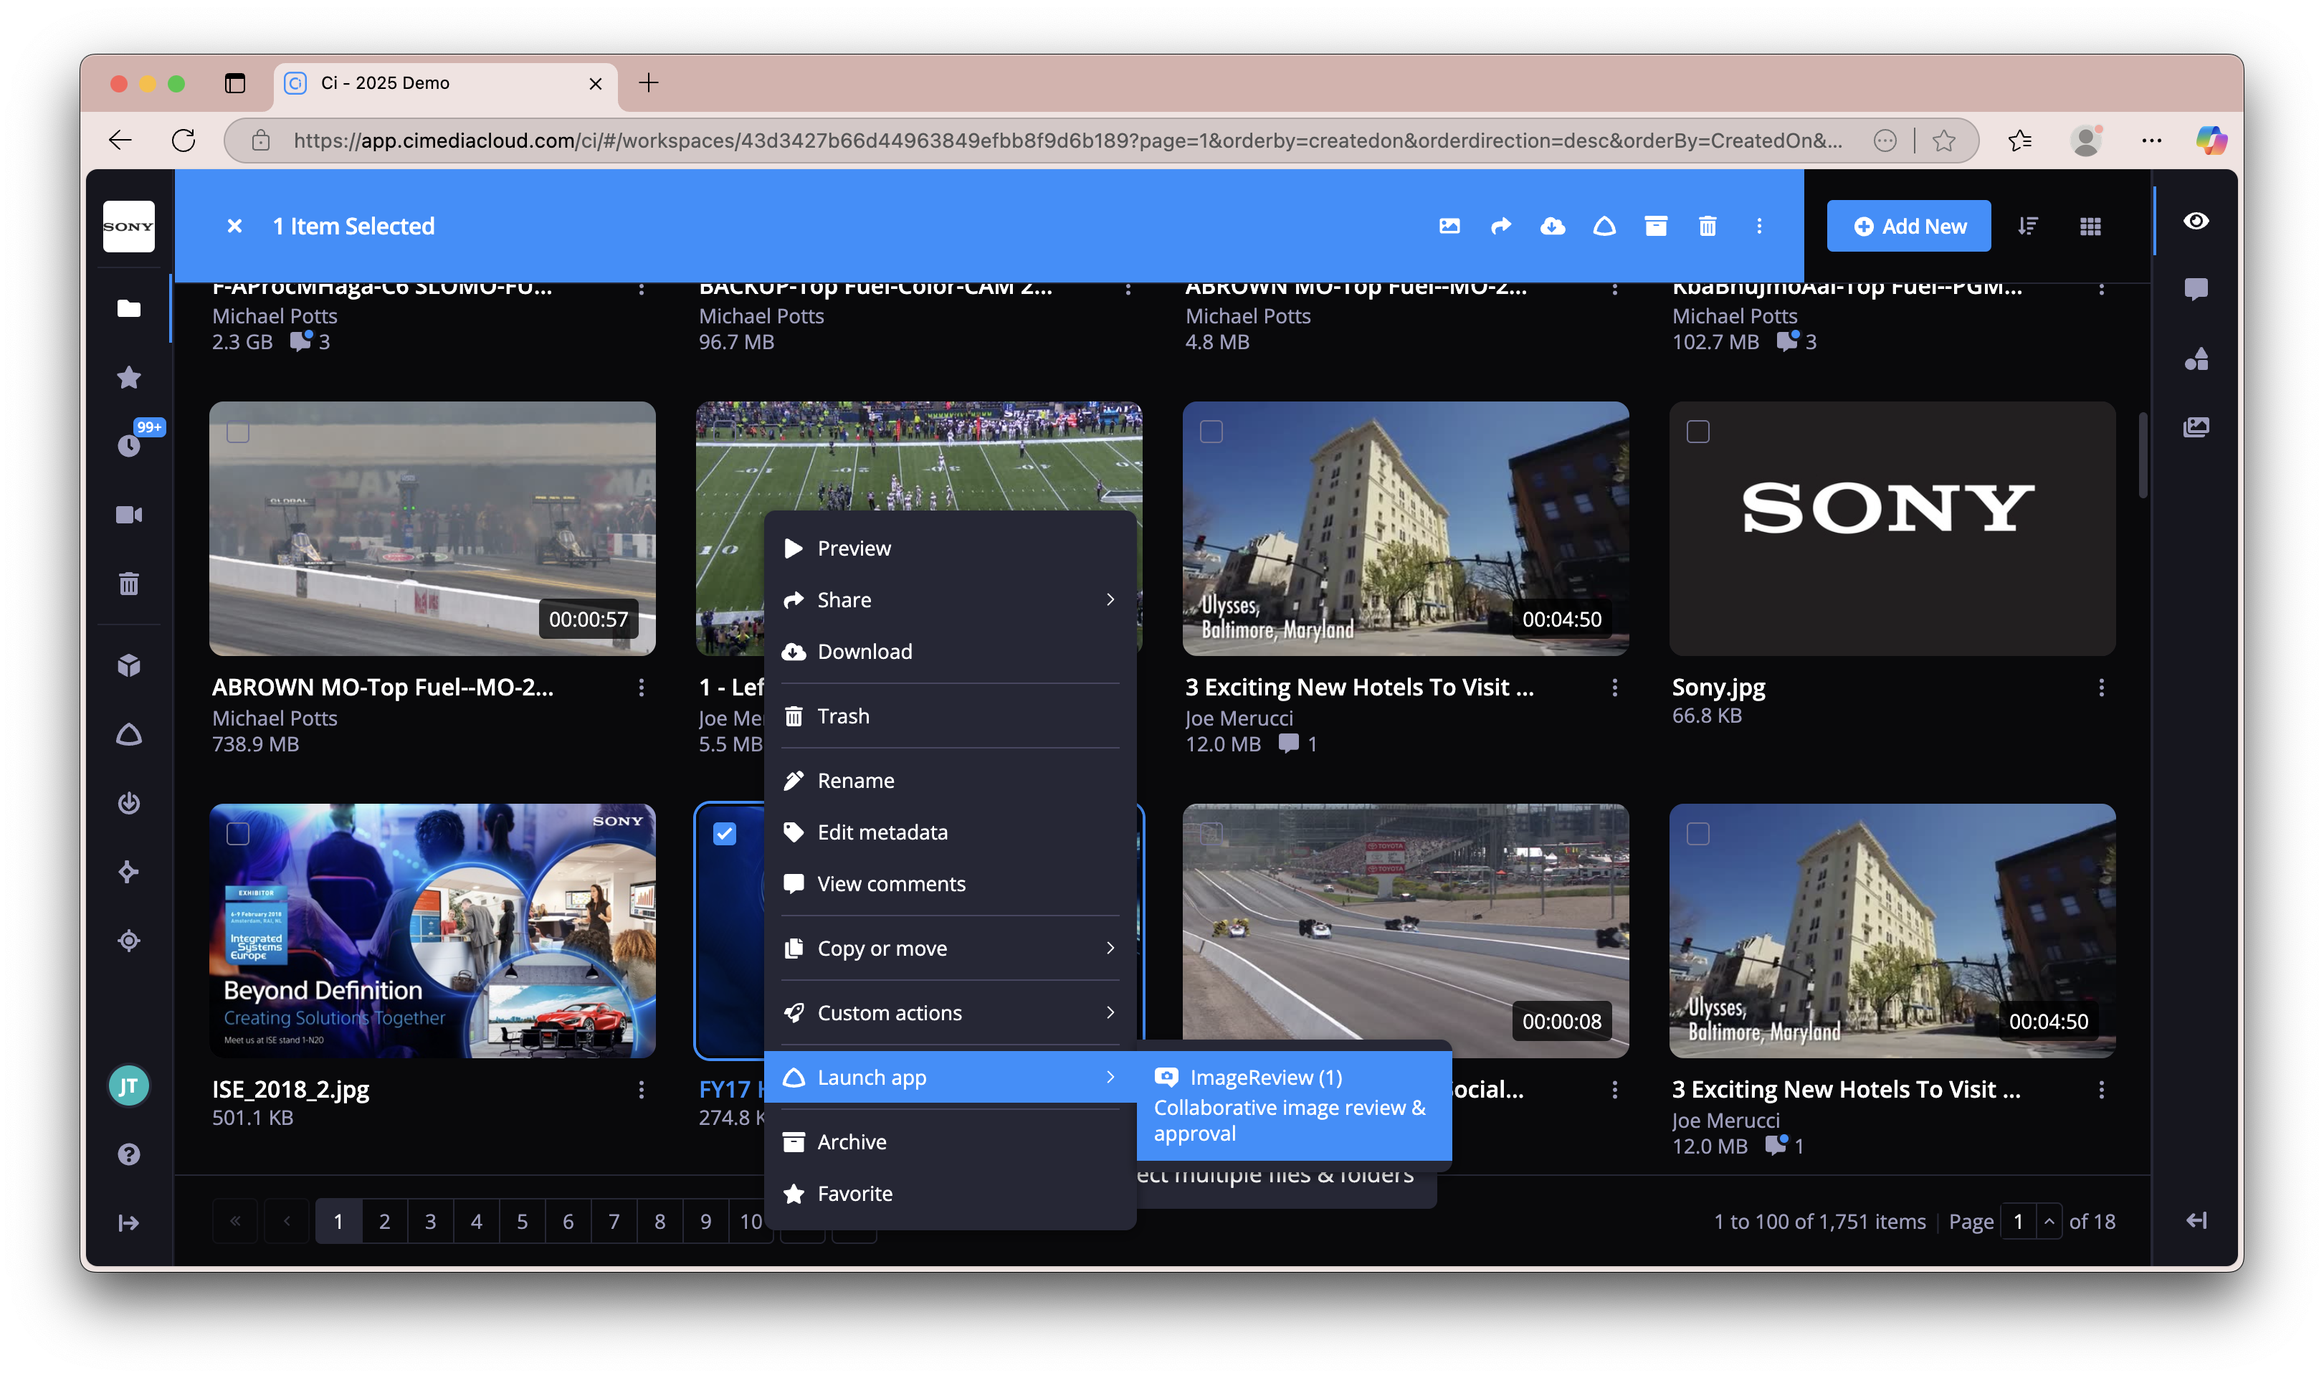The height and width of the screenshot is (1378, 2324).
Task: Check the bottom-right 3 Exciting New Hotels checkbox
Action: coord(1697,834)
